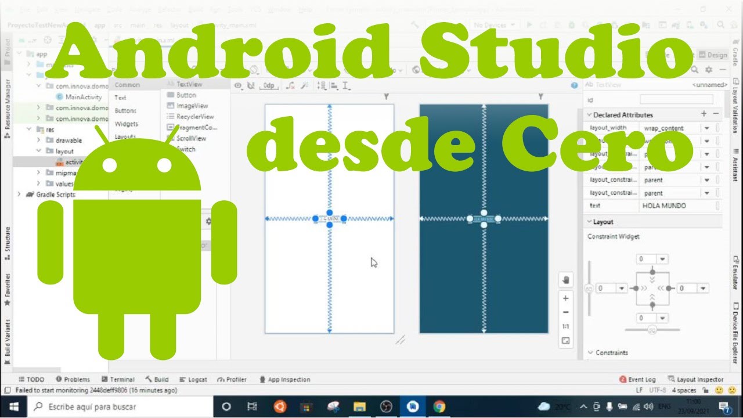Click the Zoom to Fit Screen icon
743x418 pixels.
566,341
